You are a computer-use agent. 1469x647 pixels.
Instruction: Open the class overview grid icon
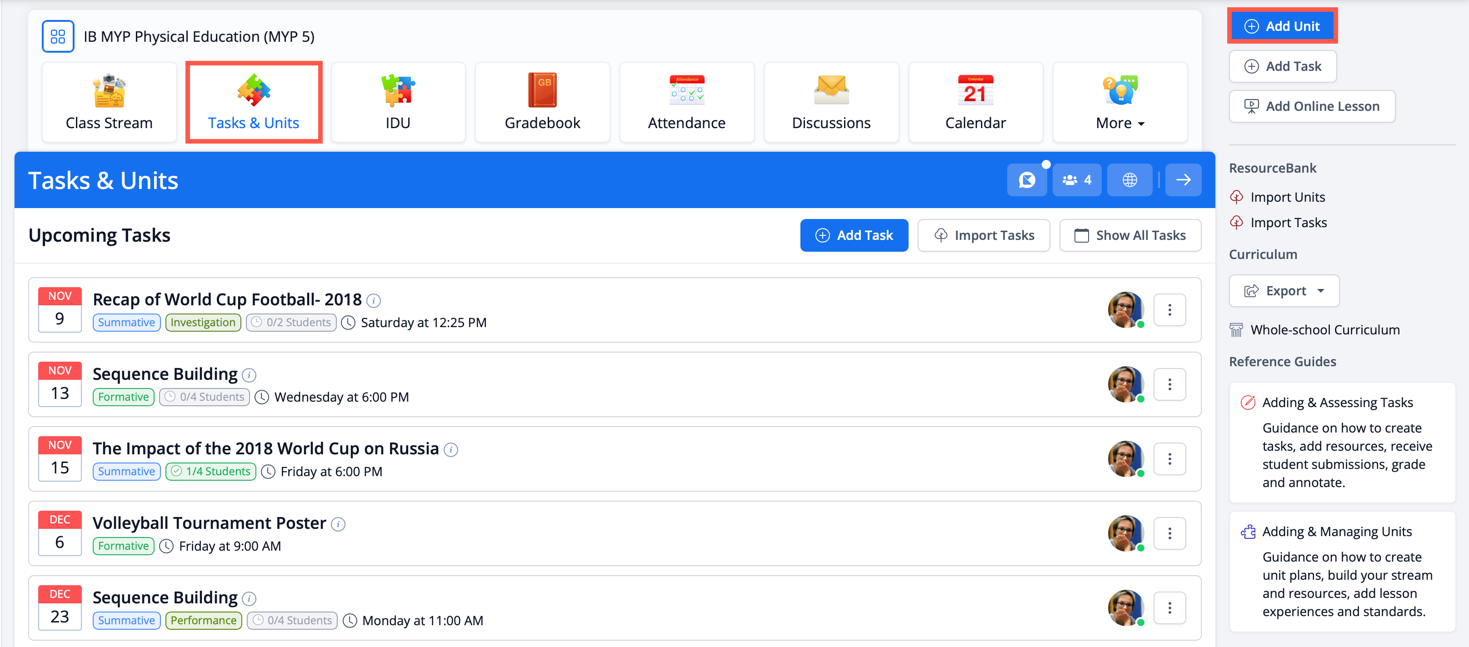click(58, 36)
